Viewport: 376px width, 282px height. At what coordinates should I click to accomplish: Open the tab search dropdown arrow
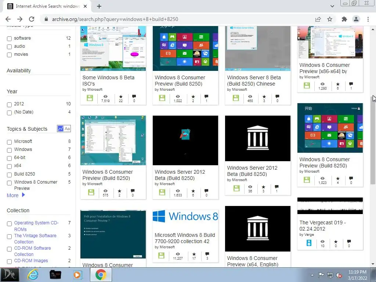(x=332, y=6)
